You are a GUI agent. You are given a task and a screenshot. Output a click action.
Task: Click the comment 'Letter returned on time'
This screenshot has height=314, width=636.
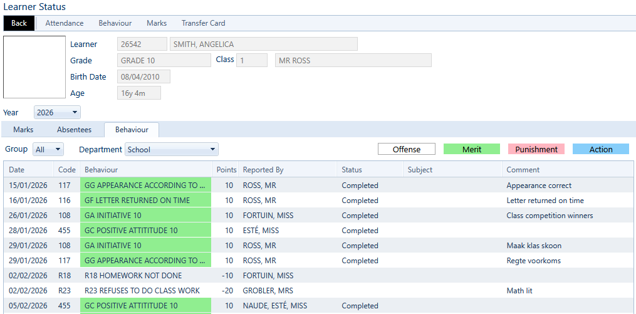pyautogui.click(x=545, y=201)
